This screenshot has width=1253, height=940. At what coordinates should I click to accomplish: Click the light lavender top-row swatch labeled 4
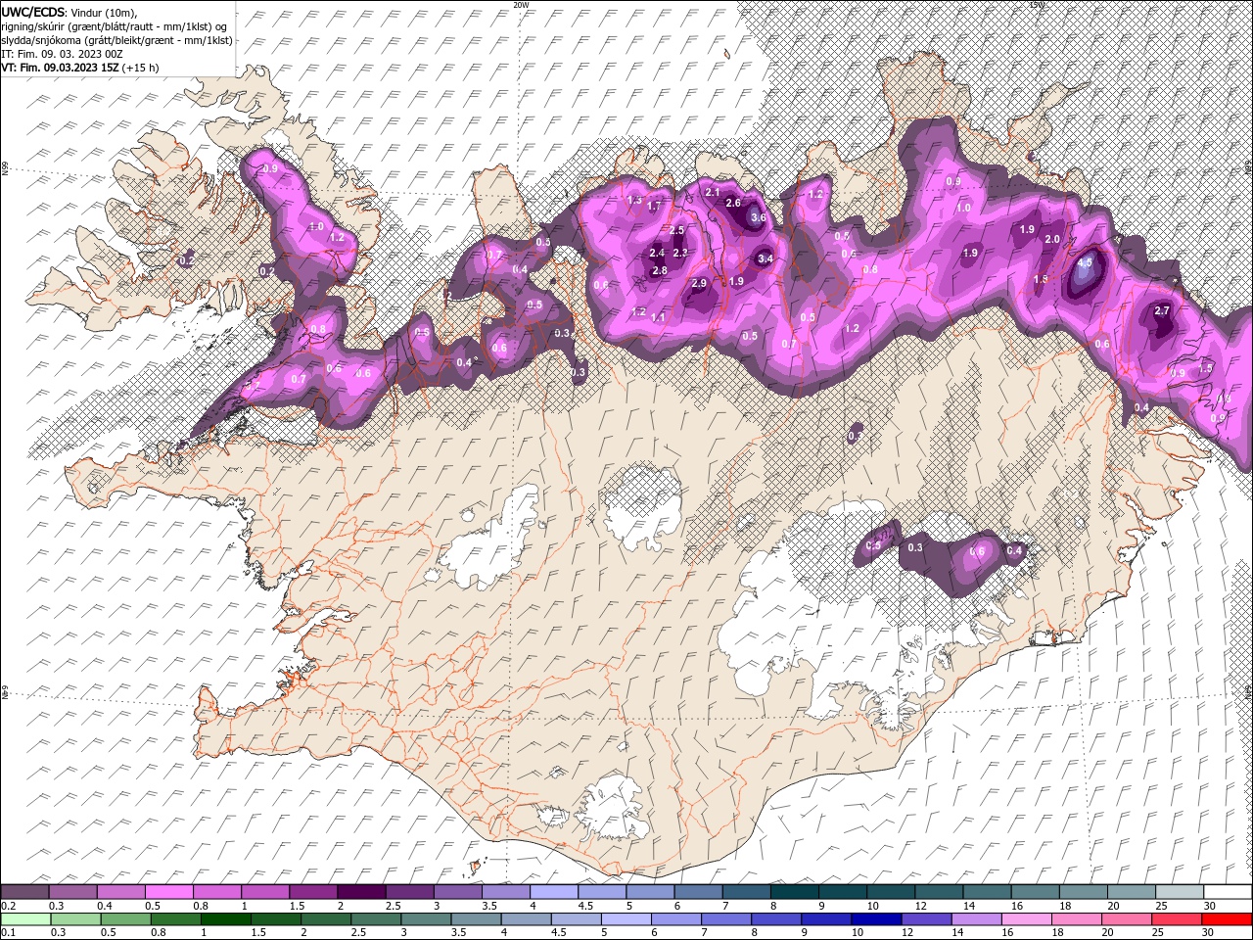click(554, 892)
